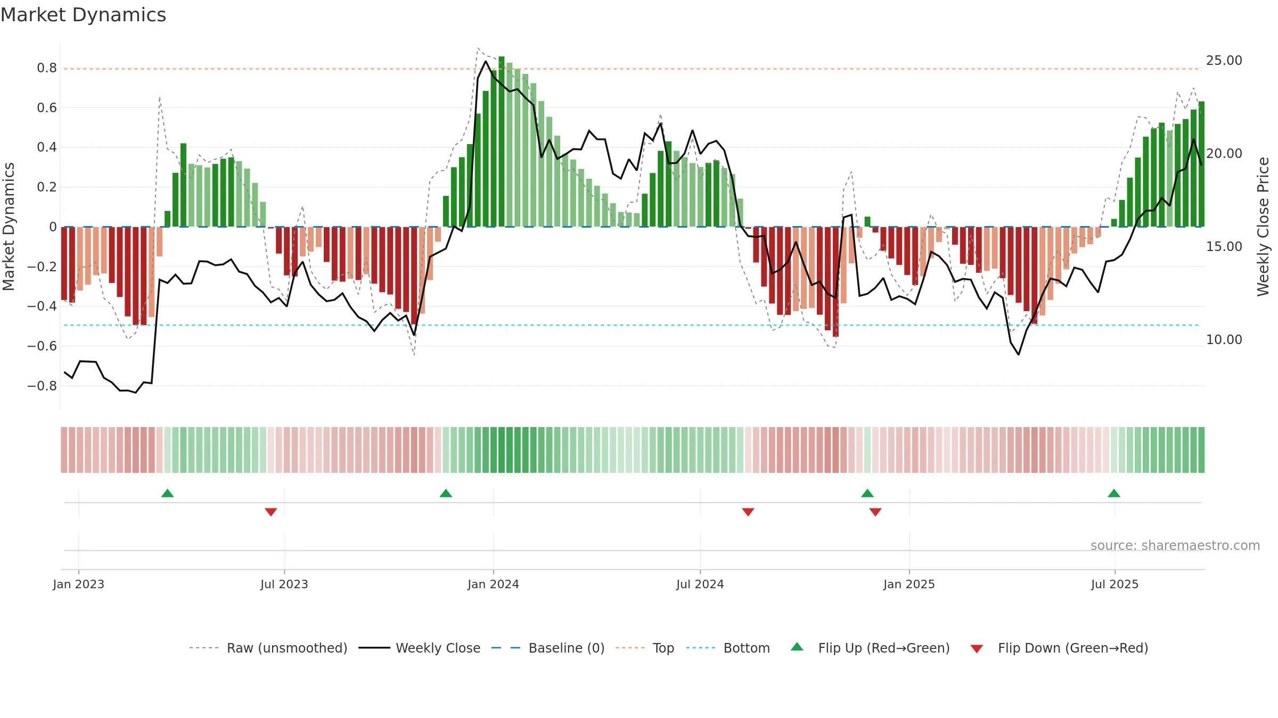Viewport: 1278px width, 718px height.
Task: Click the 15.00 price axis label
Action: tap(1224, 247)
